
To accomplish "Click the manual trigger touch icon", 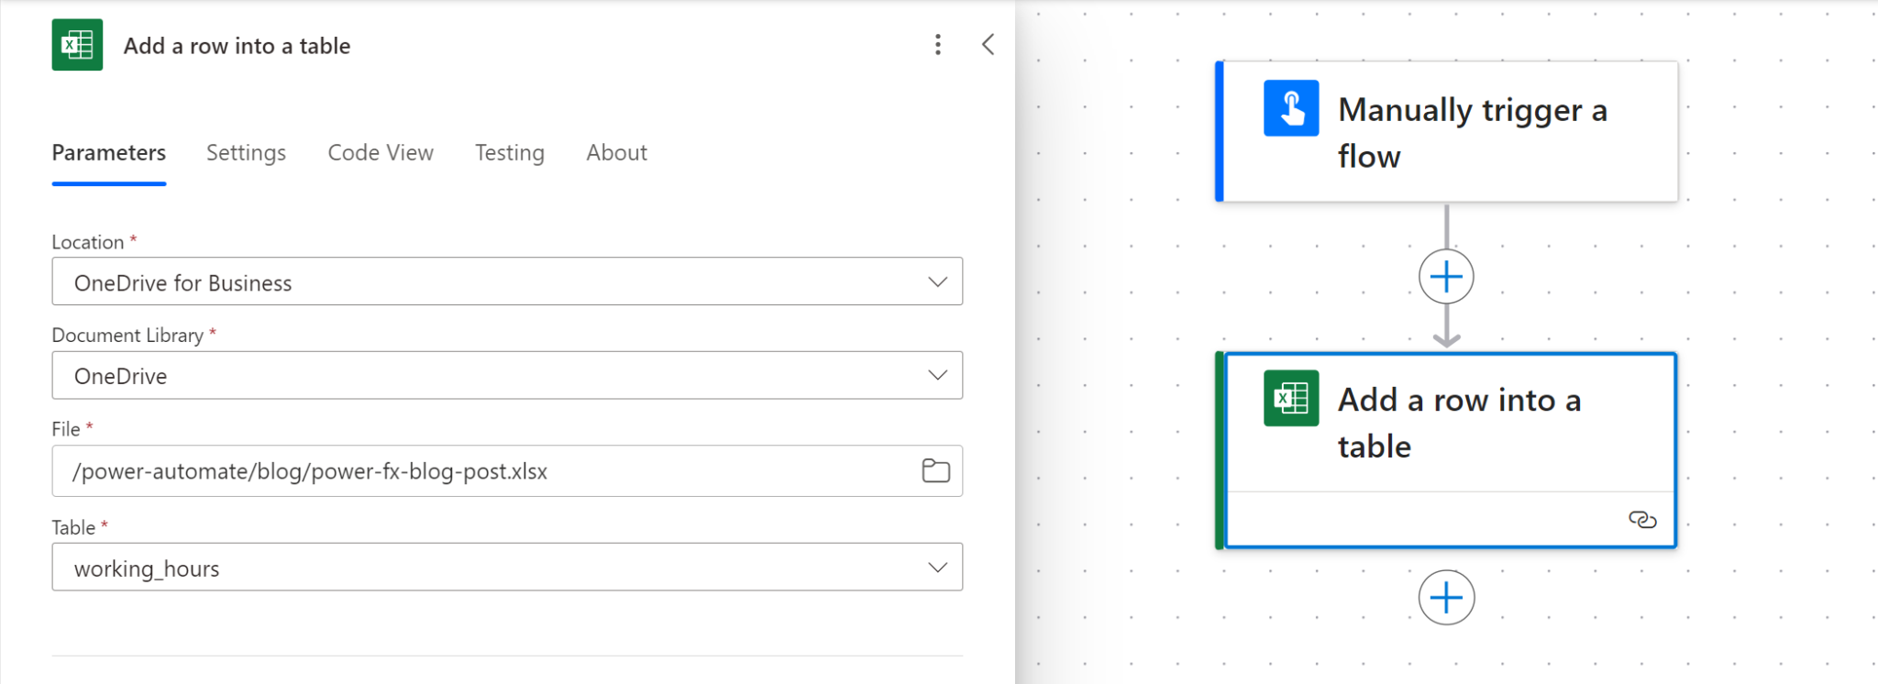I will (1291, 108).
